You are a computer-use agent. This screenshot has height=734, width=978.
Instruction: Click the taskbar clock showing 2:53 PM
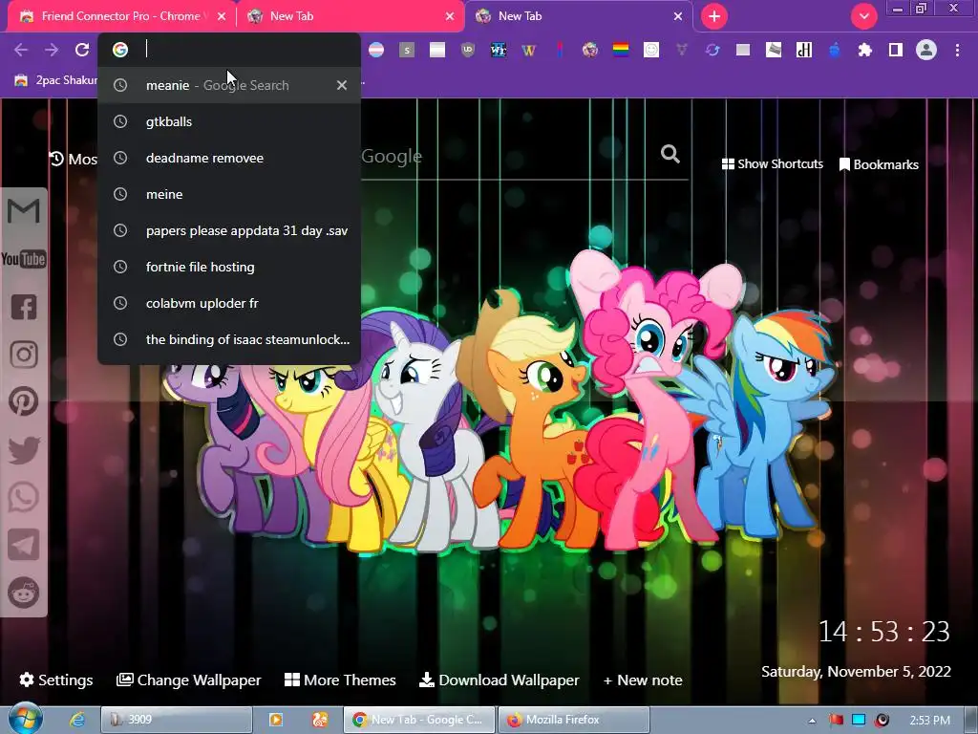click(x=930, y=721)
